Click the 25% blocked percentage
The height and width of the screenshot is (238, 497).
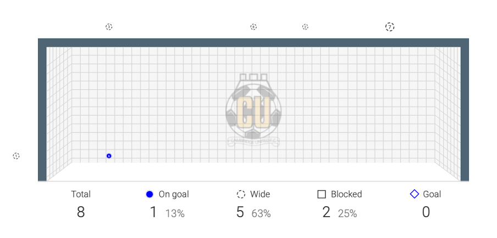point(347,213)
